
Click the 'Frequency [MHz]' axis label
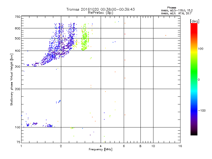100,149
